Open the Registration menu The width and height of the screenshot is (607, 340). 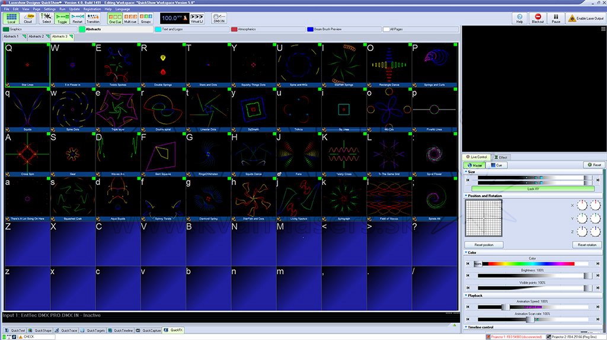[92, 9]
